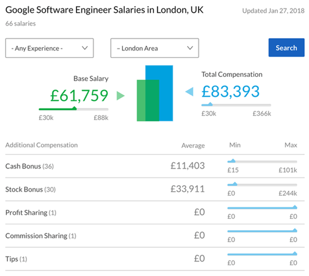Click the £83,393 total compensation value

point(230,91)
